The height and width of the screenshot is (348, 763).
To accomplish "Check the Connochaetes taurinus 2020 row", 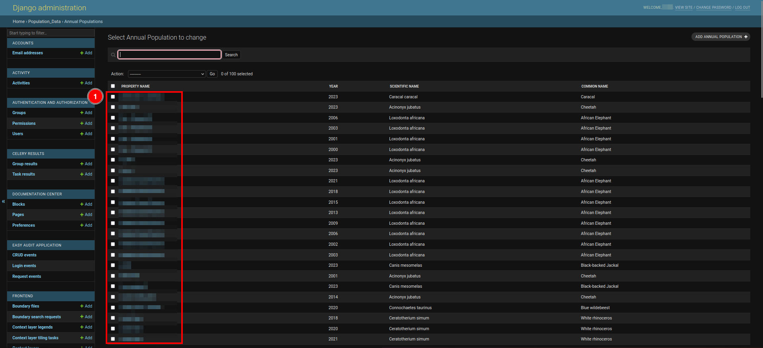I will click(x=113, y=308).
